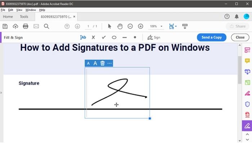This screenshot has height=143, width=252.
Task: Open the first pink sidebar tool icon
Action: coord(247,50)
